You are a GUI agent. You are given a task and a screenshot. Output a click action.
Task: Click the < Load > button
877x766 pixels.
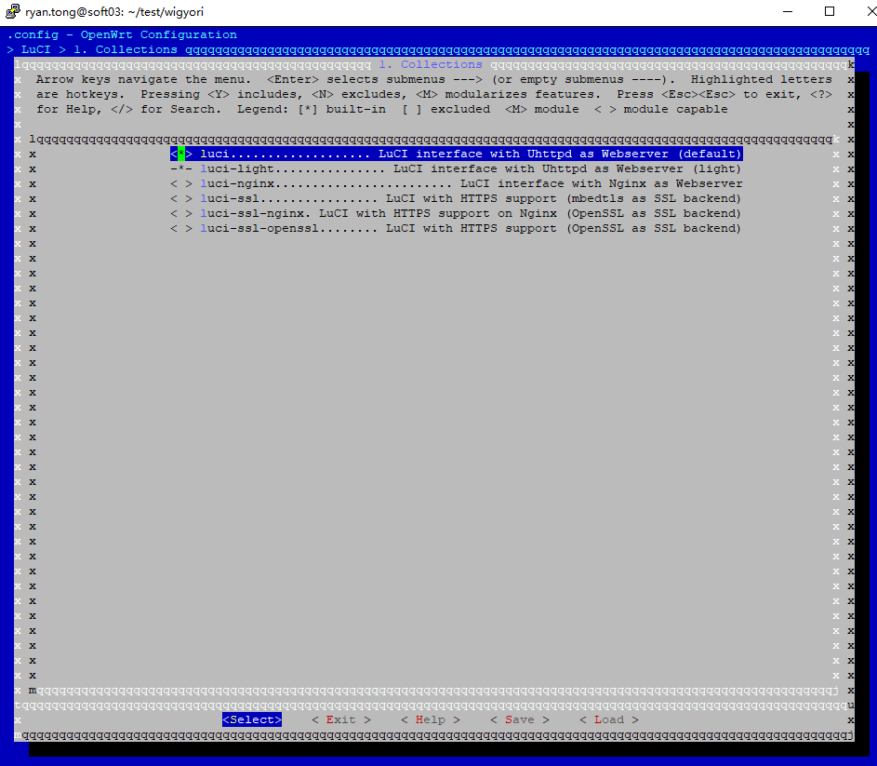click(608, 719)
